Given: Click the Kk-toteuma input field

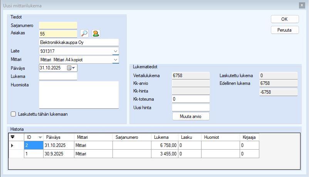Looking at the screenshot, I should coord(190,99).
